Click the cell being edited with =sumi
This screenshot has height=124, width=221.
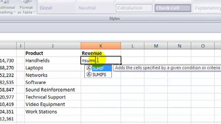[x=101, y=61]
